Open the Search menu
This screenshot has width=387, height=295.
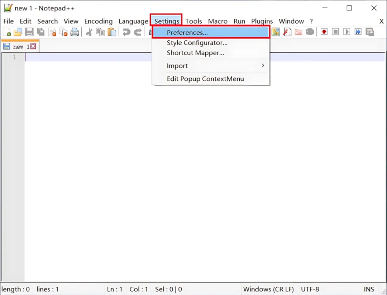(x=47, y=21)
